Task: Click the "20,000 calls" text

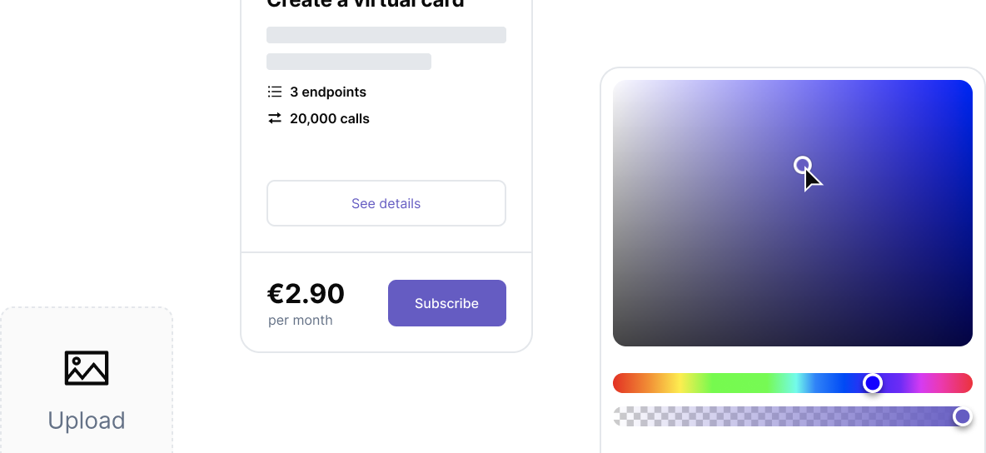Action: 330,118
